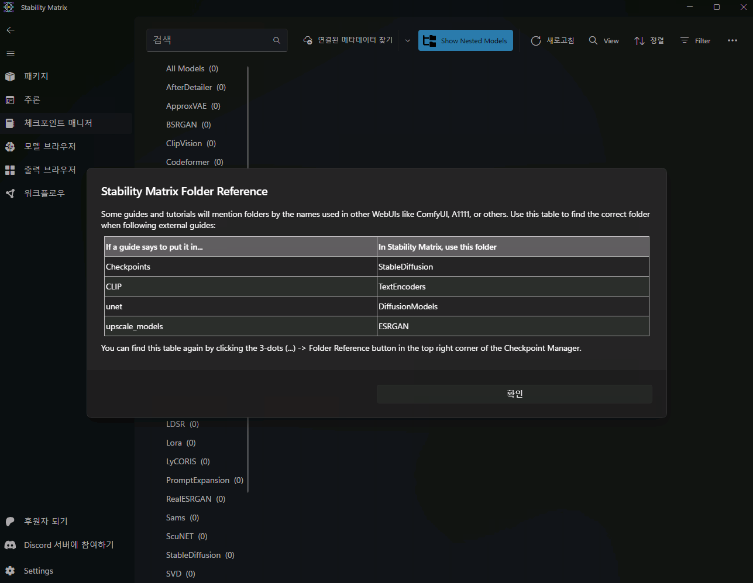
Task: Open the 워크플로우 workflows page
Action: click(x=44, y=194)
